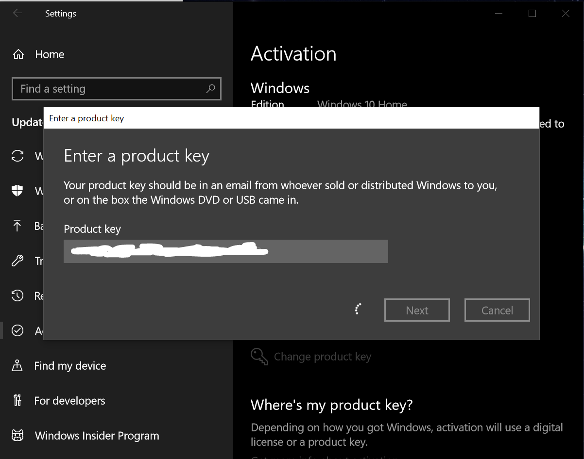Screen dimensions: 584x459
Task: Select the Activation checkmark icon
Action: click(x=17, y=330)
